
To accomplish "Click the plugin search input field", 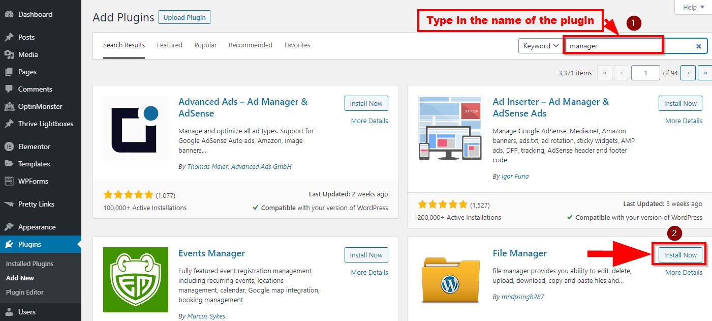I will [636, 46].
